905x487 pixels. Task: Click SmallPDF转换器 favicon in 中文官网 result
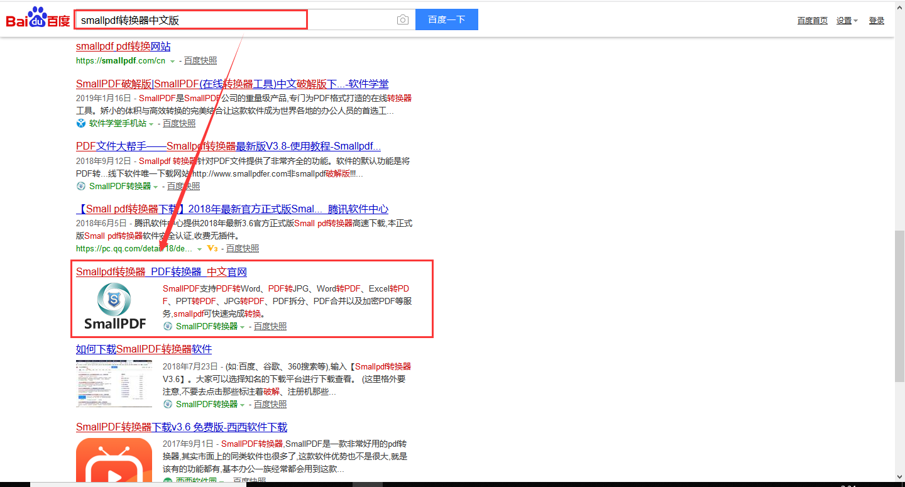167,326
